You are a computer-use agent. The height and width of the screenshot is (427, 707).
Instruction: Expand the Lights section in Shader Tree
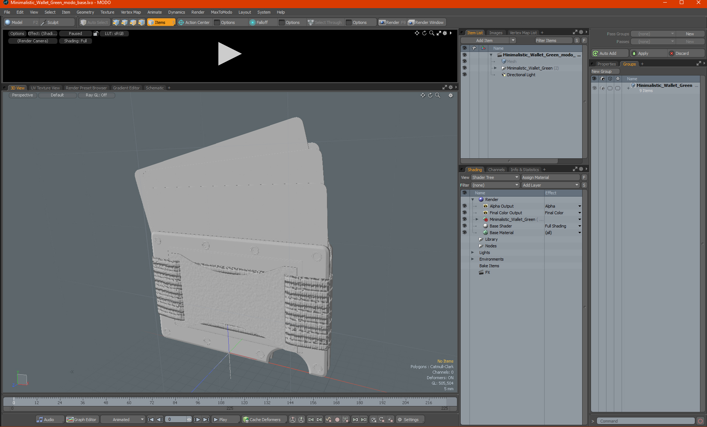(x=472, y=253)
